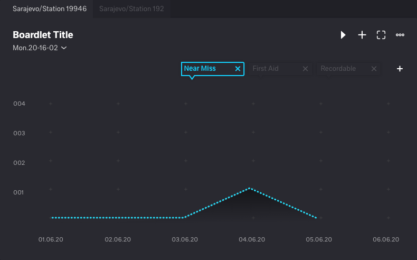Click the chart peak at 04.06.20
Image resolution: width=417 pixels, height=260 pixels.
(x=250, y=188)
